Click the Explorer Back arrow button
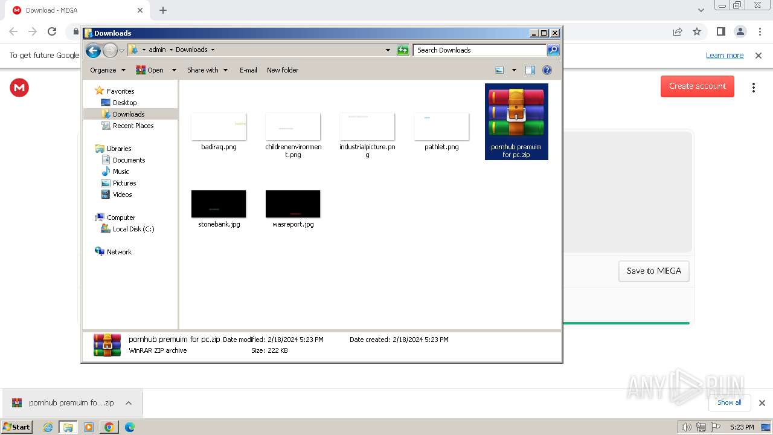The height and width of the screenshot is (435, 773). click(x=93, y=50)
